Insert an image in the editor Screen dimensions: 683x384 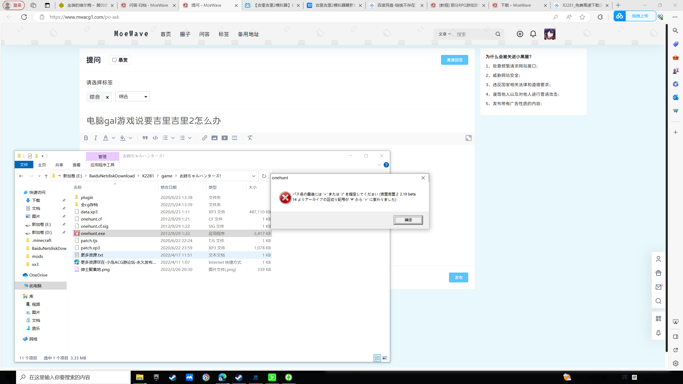pyautogui.click(x=215, y=138)
